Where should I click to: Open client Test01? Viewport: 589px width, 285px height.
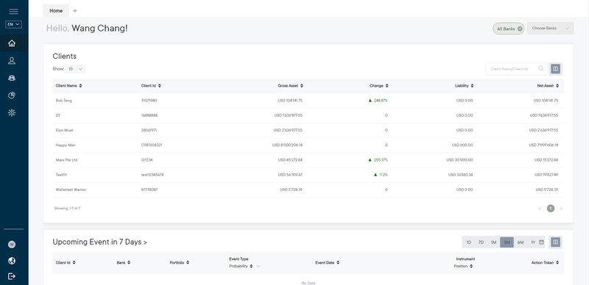pos(61,175)
